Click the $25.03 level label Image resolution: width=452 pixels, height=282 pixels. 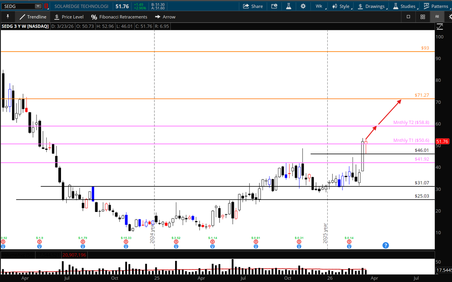pyautogui.click(x=422, y=196)
